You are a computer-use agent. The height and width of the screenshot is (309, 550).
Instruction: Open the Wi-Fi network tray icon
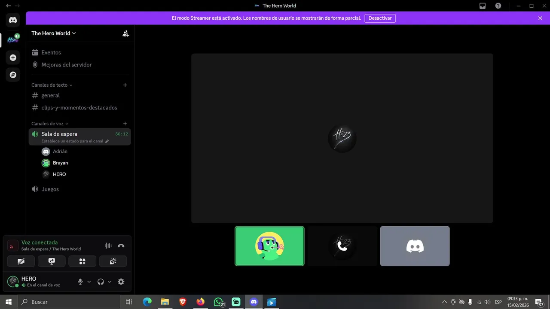pyautogui.click(x=479, y=302)
